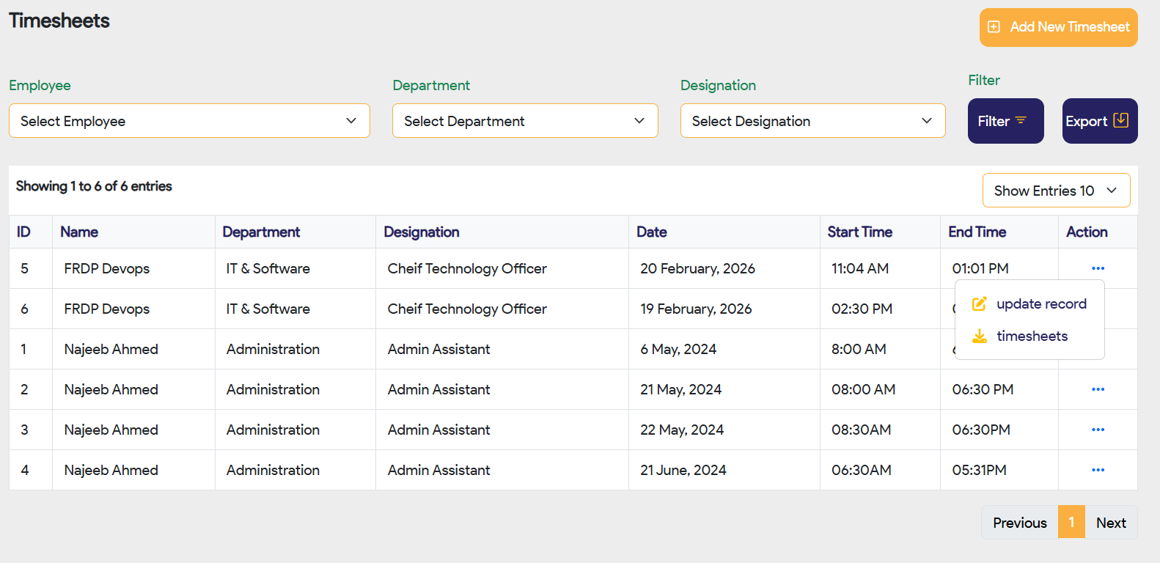Open action menu for 22 May, 2024 row
Viewport: 1160px width, 563px height.
pos(1098,430)
